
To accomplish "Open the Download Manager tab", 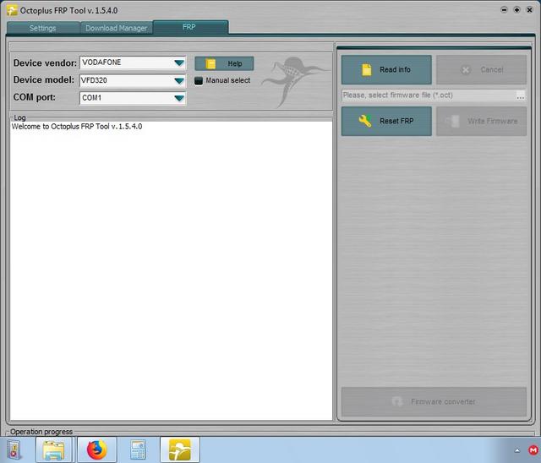I will pos(117,28).
